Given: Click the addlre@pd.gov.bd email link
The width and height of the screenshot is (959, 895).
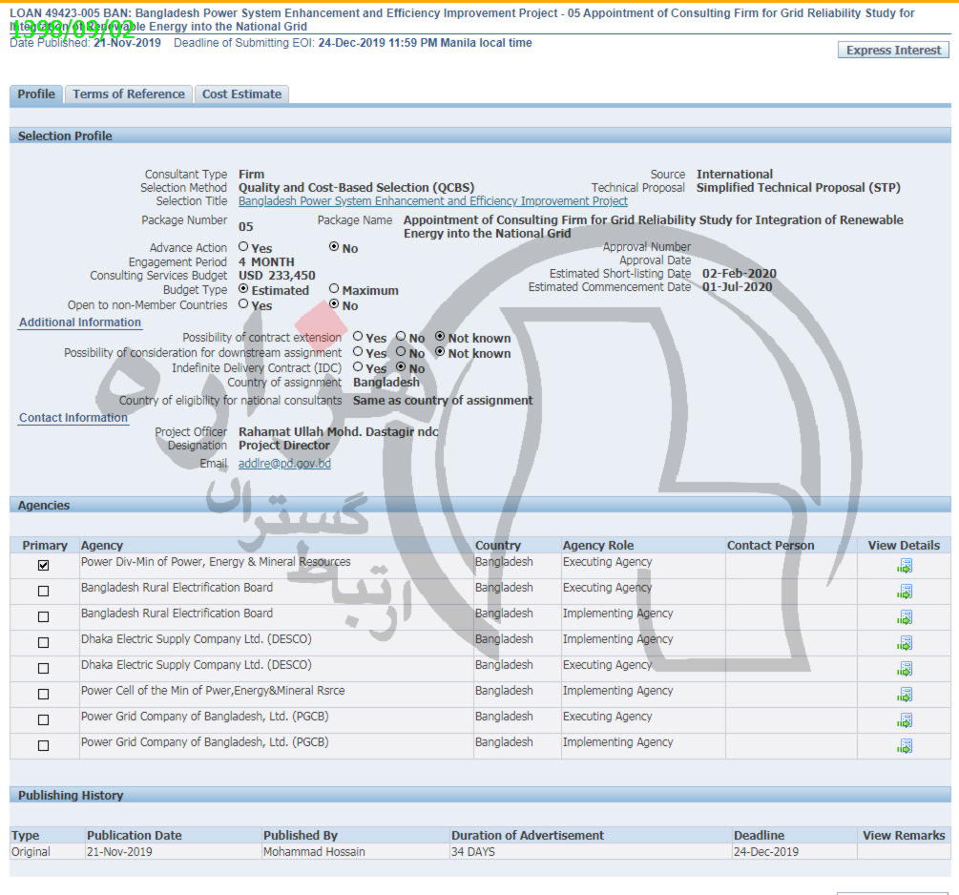Looking at the screenshot, I should click(x=284, y=464).
